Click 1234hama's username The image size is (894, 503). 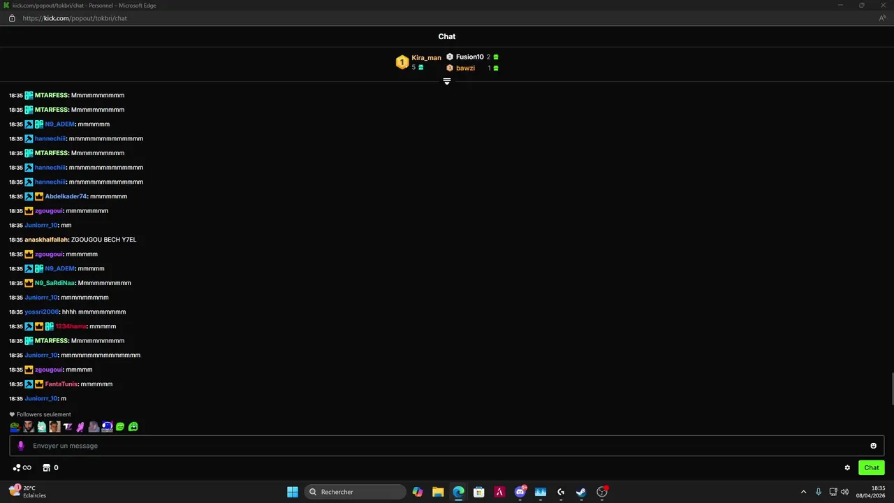(x=71, y=326)
